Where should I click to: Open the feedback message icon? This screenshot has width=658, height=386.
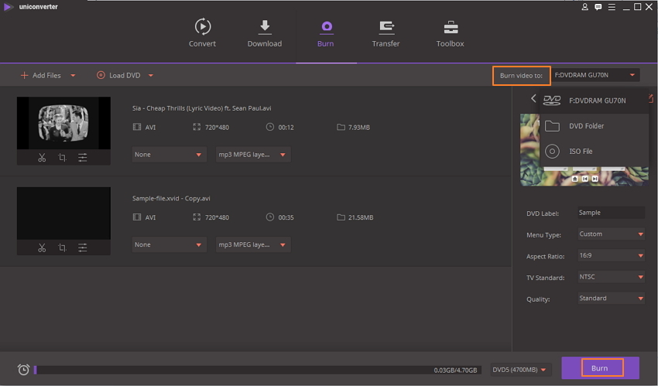(598, 7)
